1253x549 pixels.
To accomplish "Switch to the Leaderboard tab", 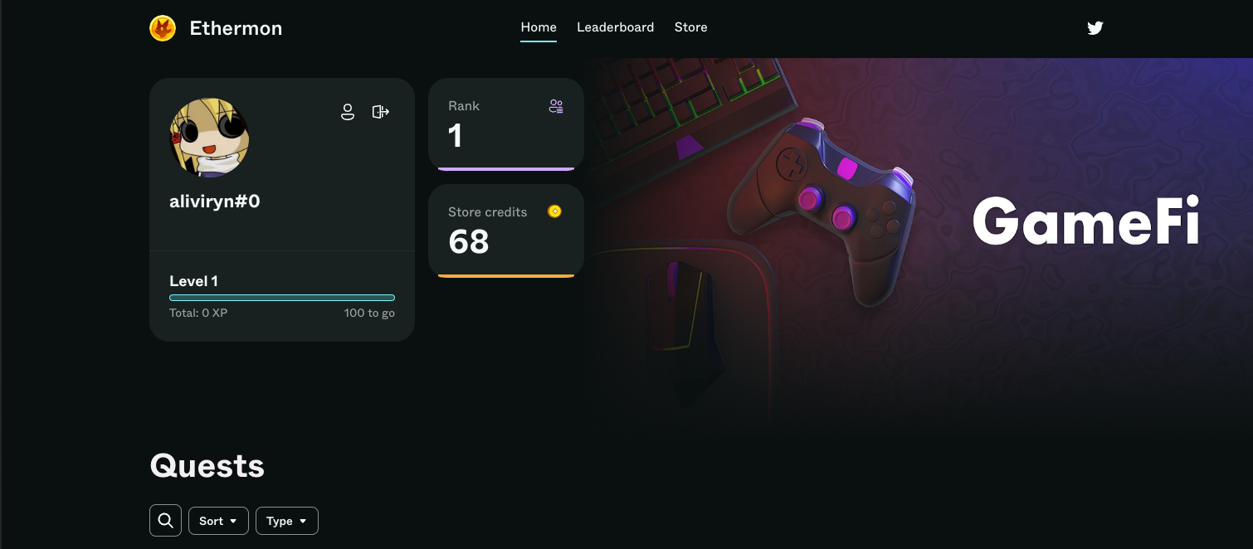I will click(615, 27).
